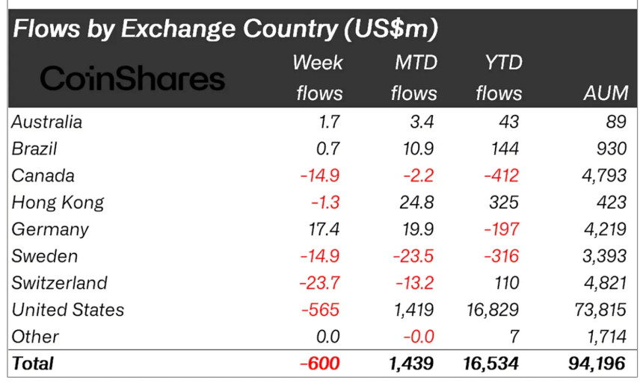Image resolution: width=643 pixels, height=386 pixels.
Task: Select the Australia row label
Action: pos(47,122)
